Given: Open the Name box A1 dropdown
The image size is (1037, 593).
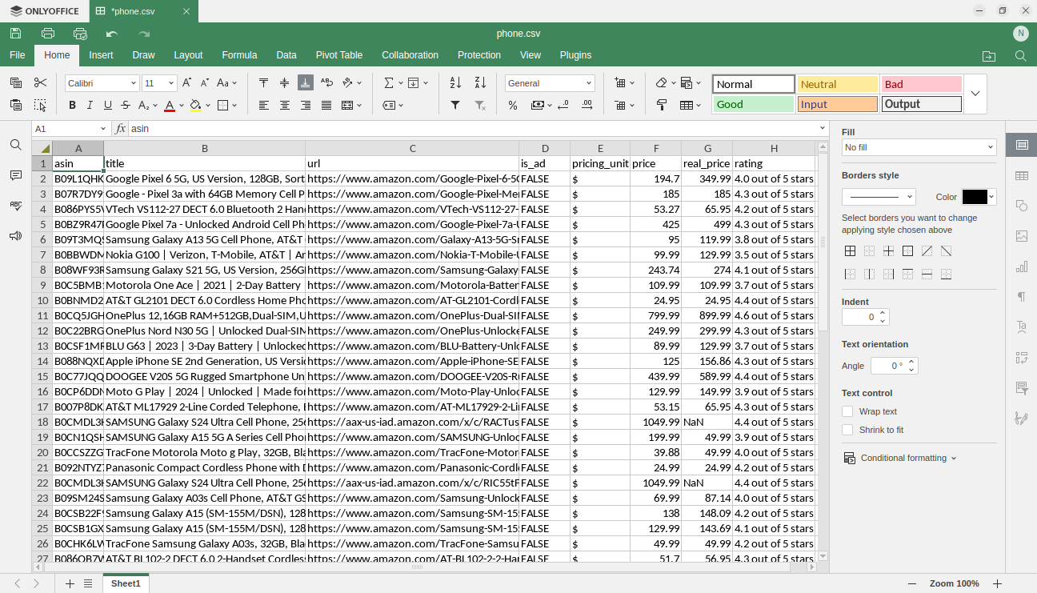Looking at the screenshot, I should (x=103, y=129).
